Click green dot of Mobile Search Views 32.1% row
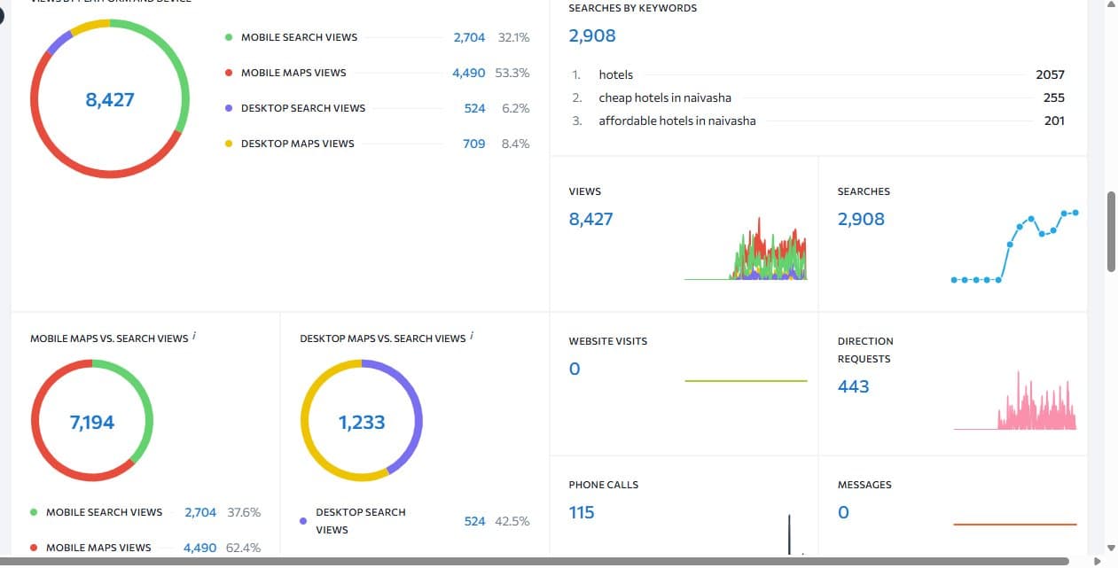The image size is (1118, 568). pyautogui.click(x=229, y=37)
